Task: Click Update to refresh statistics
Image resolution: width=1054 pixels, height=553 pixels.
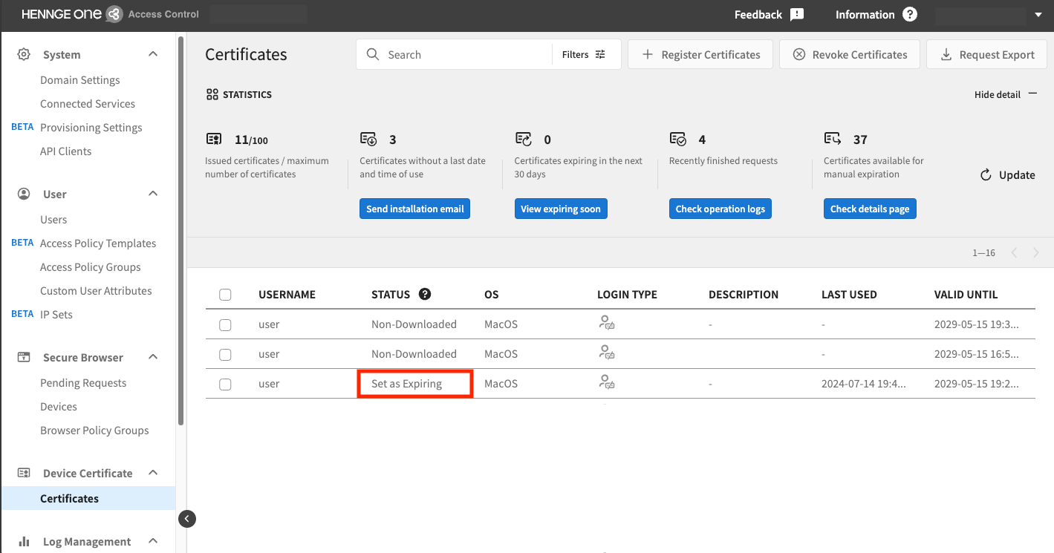Action: 1007,175
